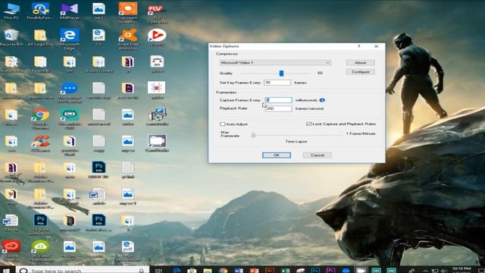The height and width of the screenshot is (273, 485).
Task: Click help question mark in title bar
Action: tap(358, 46)
